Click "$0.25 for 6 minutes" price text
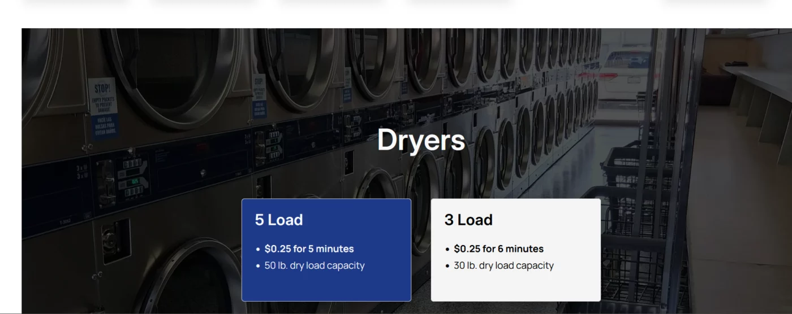Image resolution: width=792 pixels, height=314 pixels. [498, 248]
